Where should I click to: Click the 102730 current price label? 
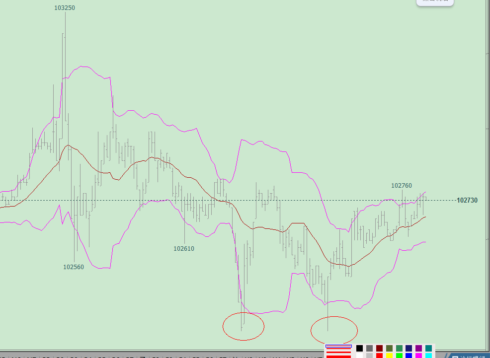[467, 201]
